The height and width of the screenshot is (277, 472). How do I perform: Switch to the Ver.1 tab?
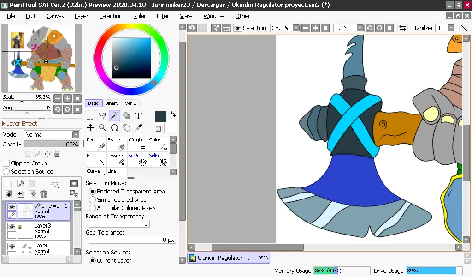(x=130, y=103)
